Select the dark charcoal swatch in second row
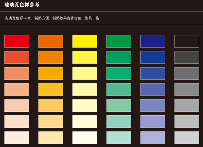 click(x=187, y=58)
